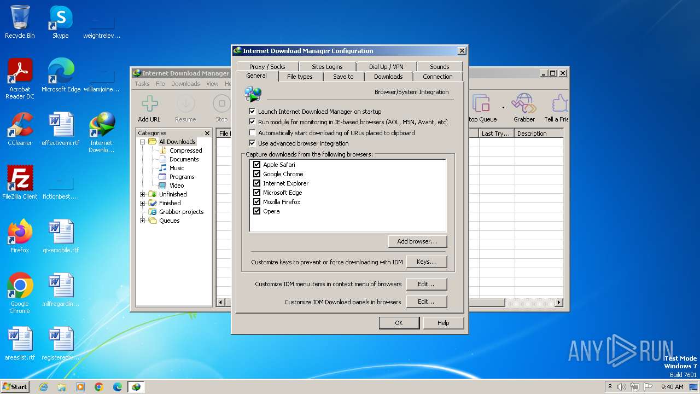Open the Dial Up / VPN tab
The width and height of the screenshot is (700, 394).
386,67
